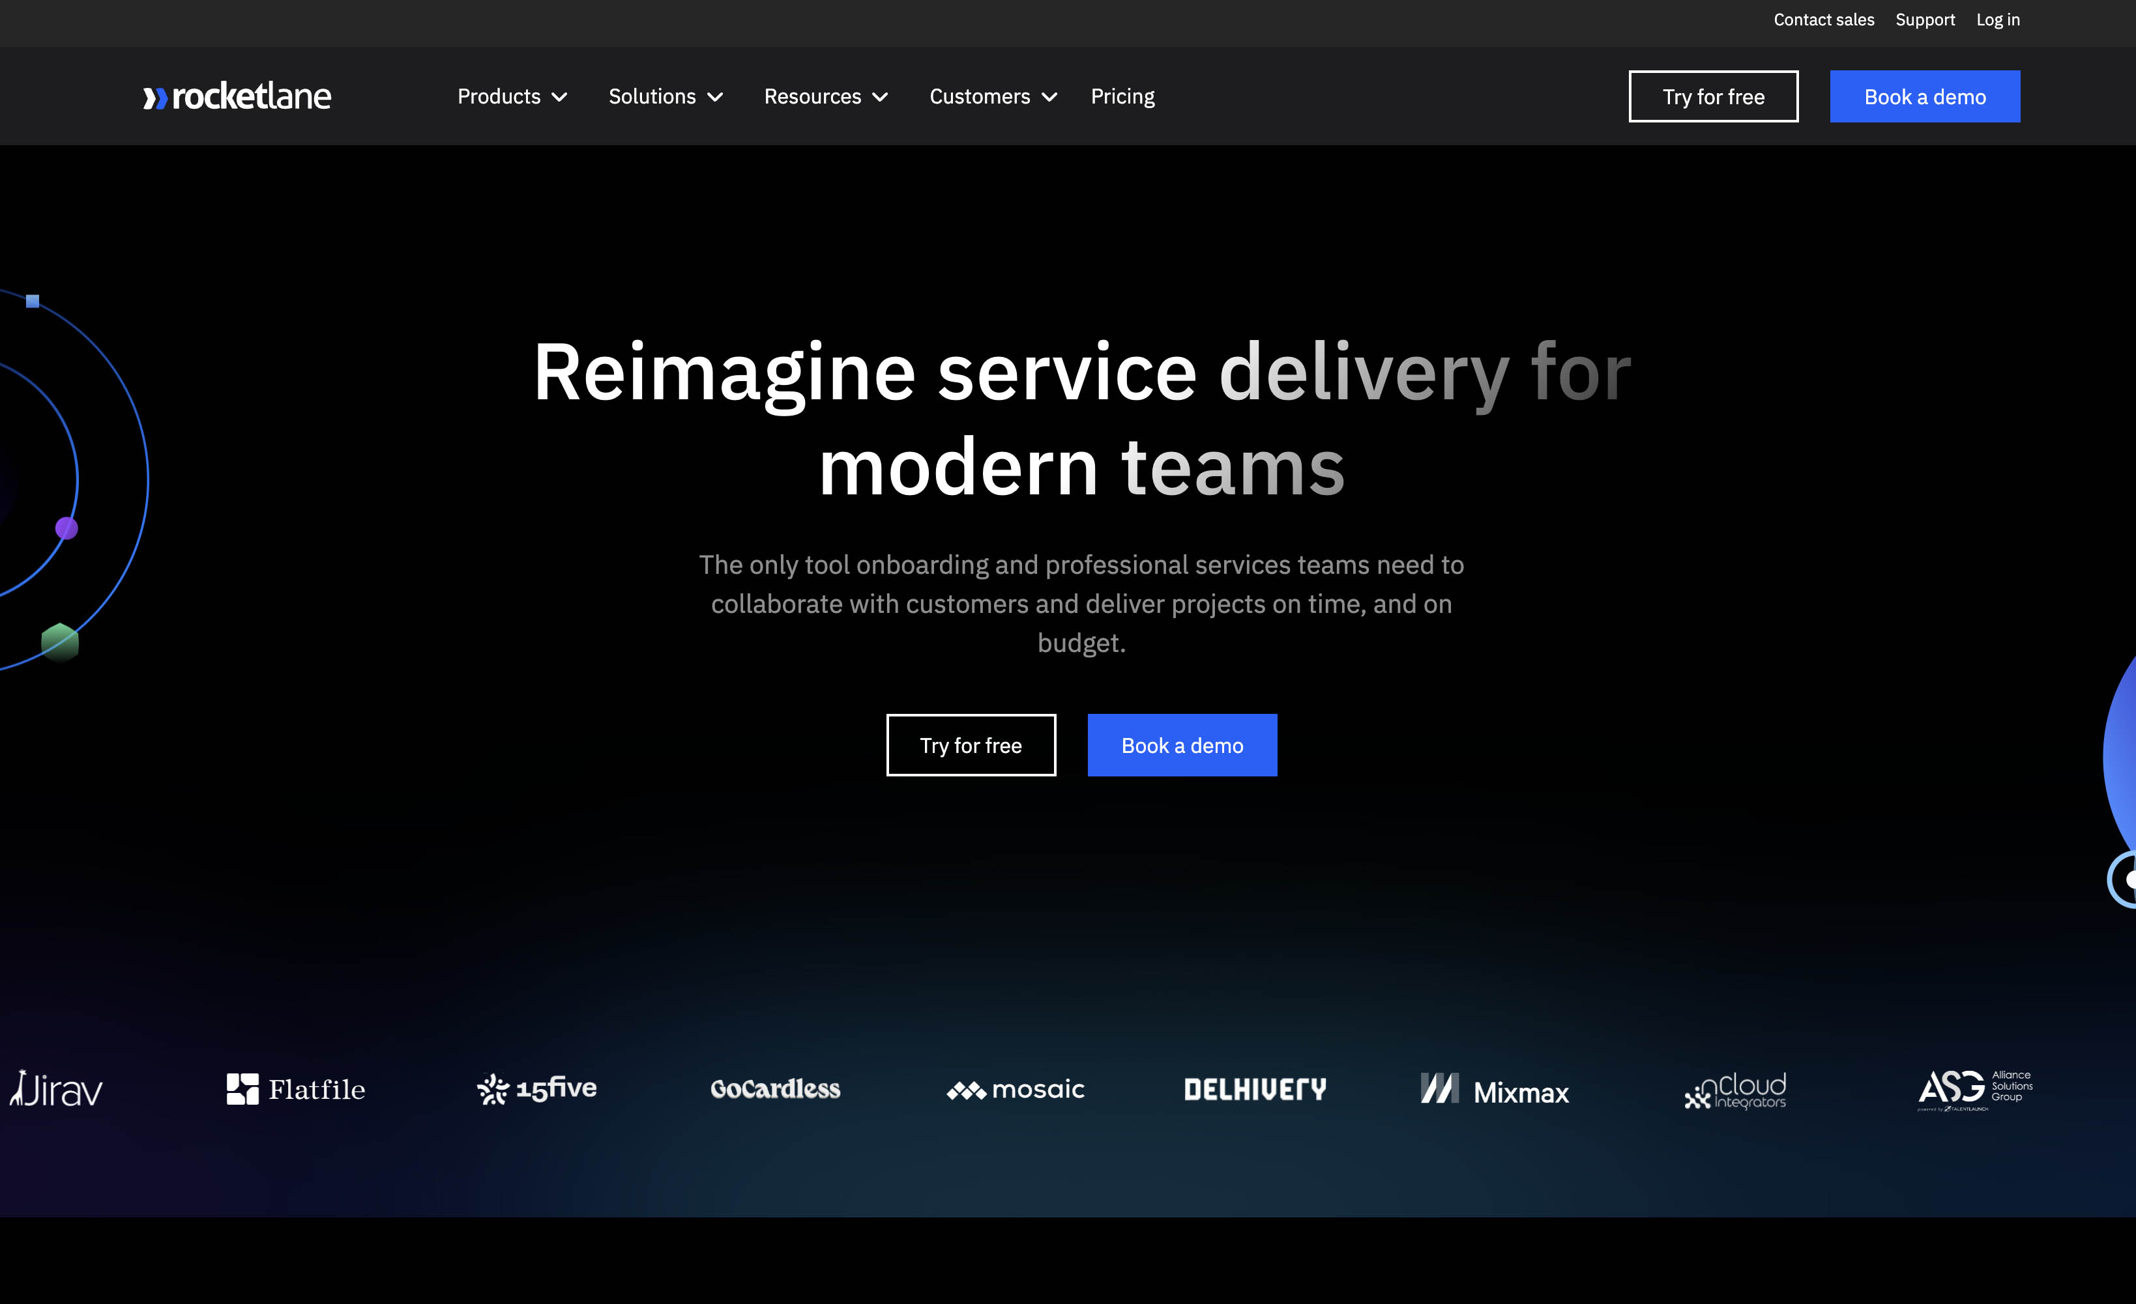Click the GoCardless logo

pyautogui.click(x=775, y=1089)
